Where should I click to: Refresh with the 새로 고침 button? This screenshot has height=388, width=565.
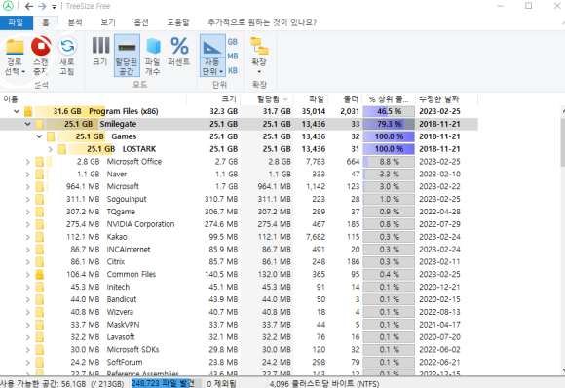coord(67,57)
